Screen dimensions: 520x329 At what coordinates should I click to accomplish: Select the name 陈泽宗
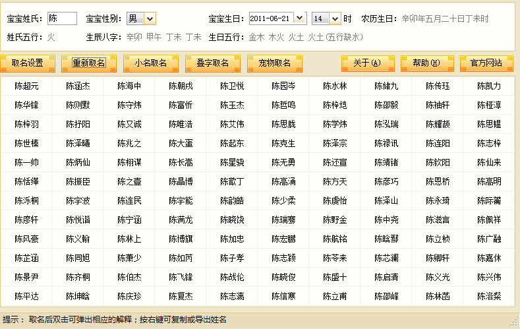pos(335,143)
